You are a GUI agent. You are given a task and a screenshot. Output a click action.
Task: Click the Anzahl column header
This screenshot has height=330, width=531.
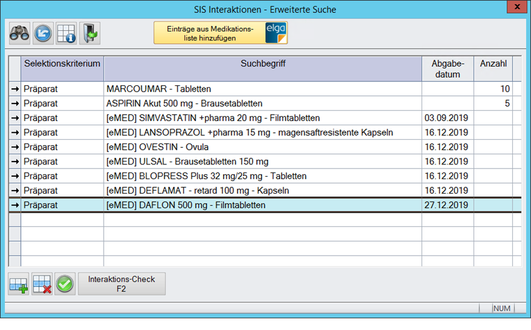493,63
